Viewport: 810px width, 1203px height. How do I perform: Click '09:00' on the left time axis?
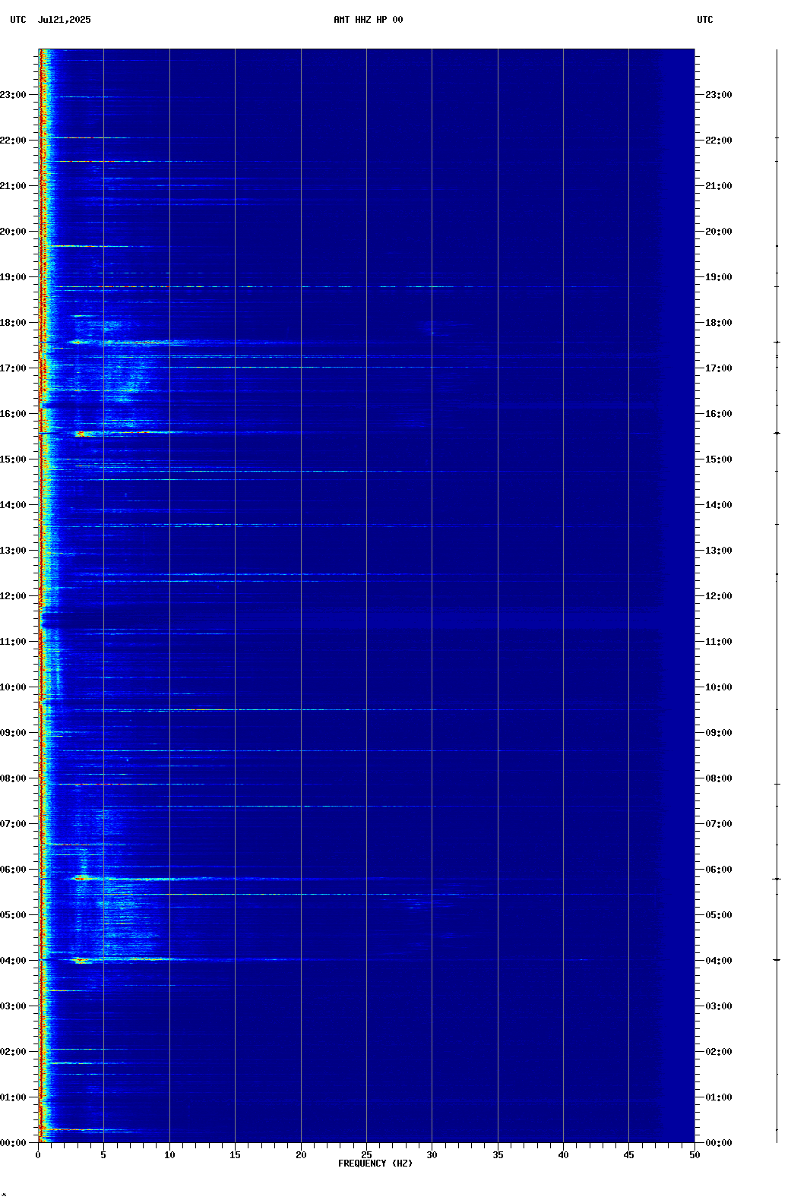coord(13,733)
